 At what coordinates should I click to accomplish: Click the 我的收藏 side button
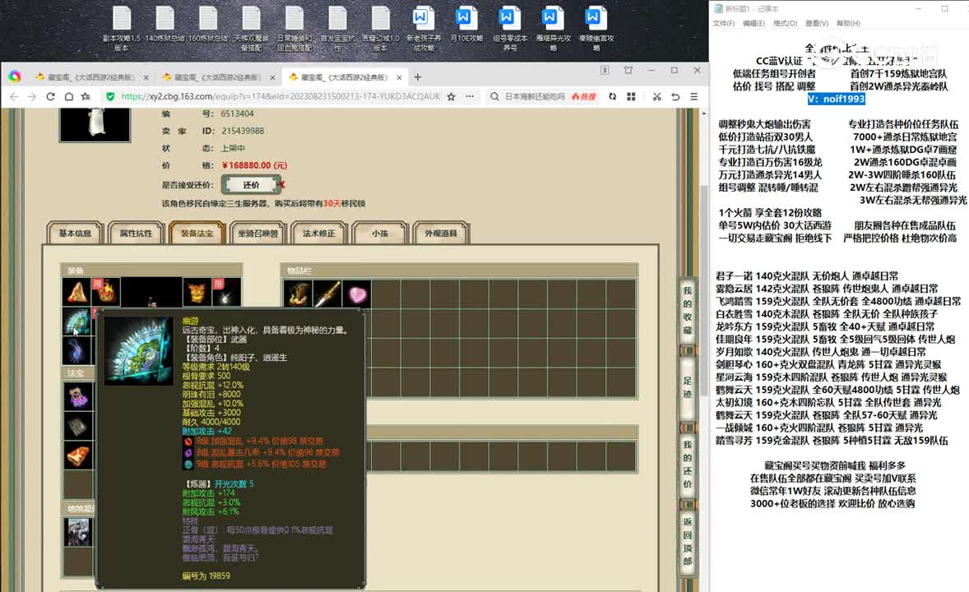(x=688, y=310)
